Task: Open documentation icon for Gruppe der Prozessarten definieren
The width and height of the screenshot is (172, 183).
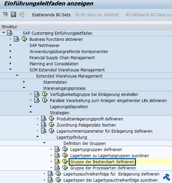Action: (x=57, y=168)
